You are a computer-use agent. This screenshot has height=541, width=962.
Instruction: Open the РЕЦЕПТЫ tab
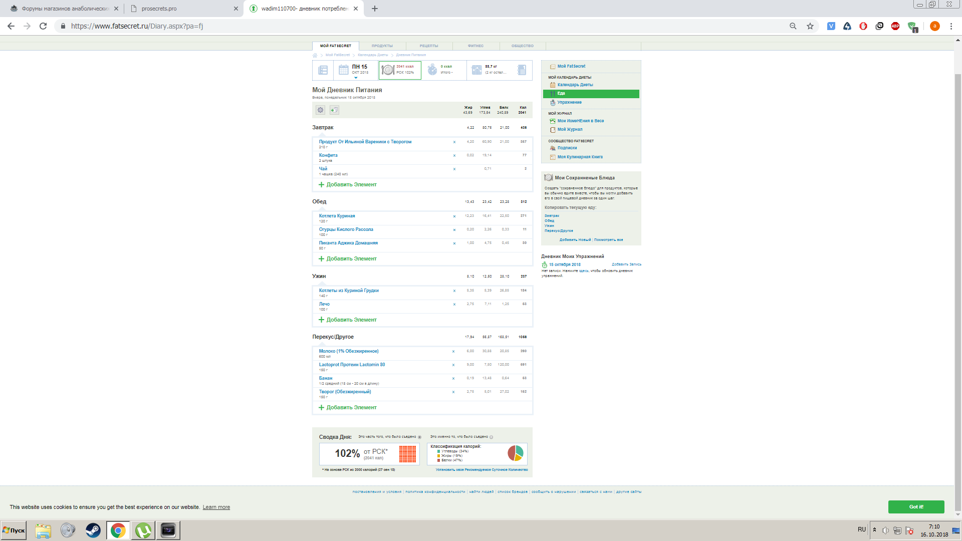(428, 46)
